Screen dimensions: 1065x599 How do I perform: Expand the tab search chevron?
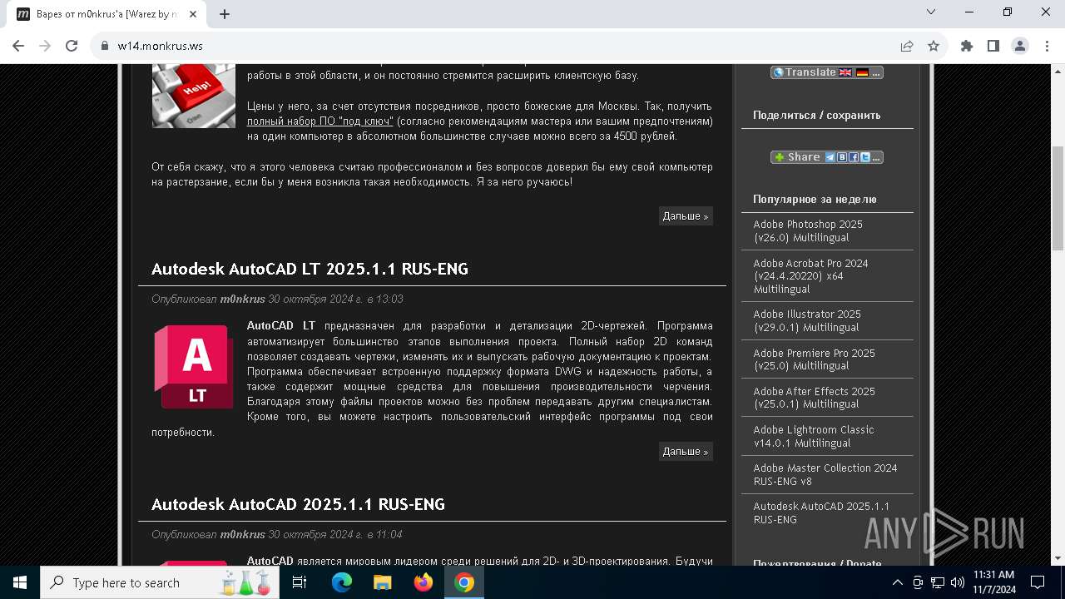(931, 12)
